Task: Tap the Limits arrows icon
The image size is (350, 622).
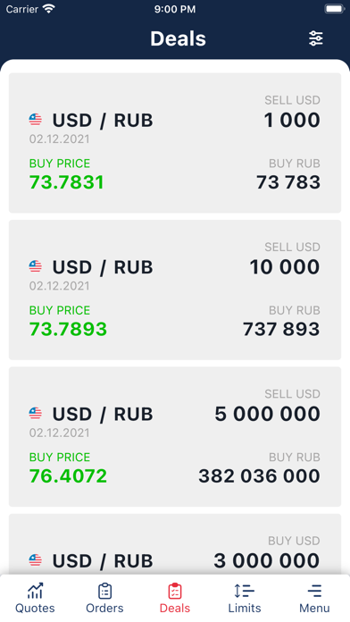Action: click(x=244, y=591)
